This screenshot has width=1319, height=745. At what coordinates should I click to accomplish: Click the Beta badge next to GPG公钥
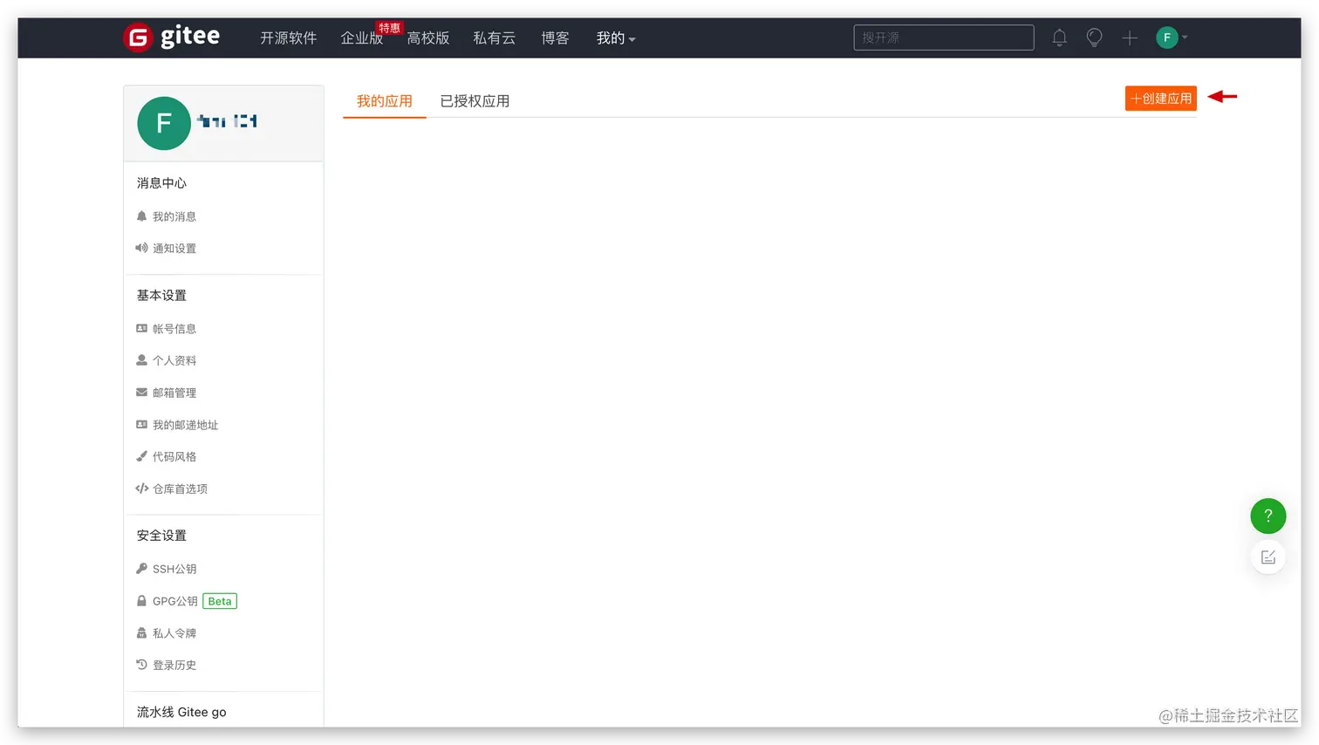tap(220, 601)
